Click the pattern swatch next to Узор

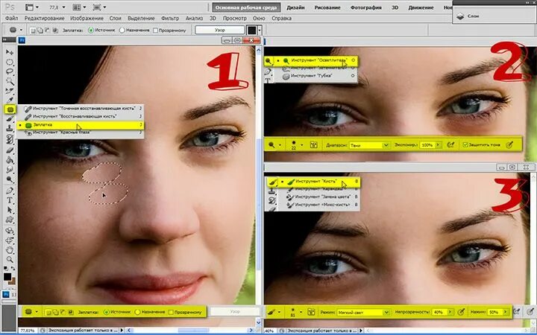click(252, 30)
